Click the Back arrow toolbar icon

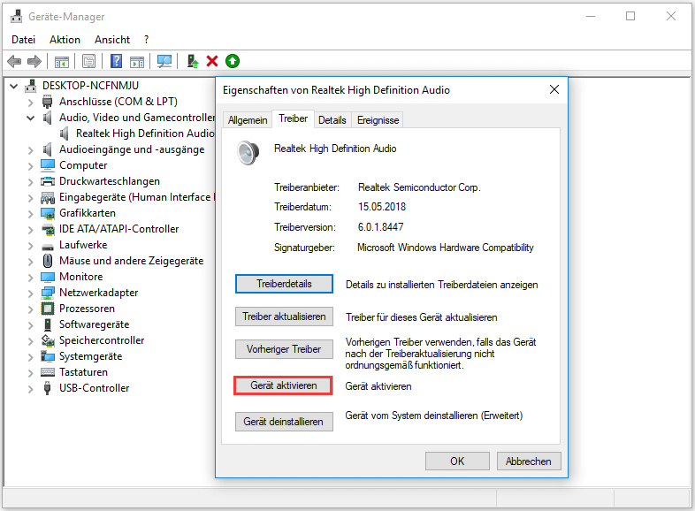pos(15,61)
